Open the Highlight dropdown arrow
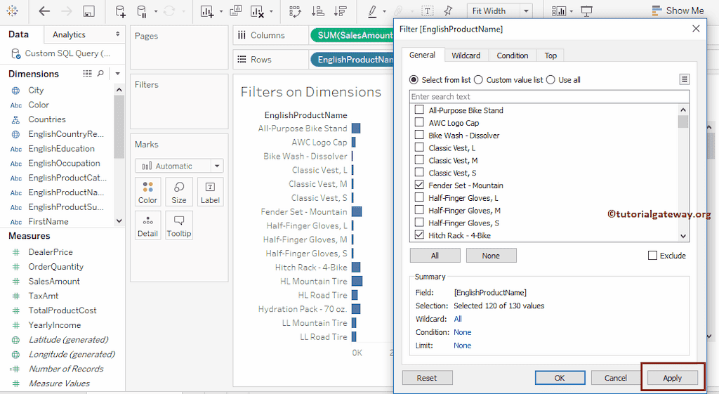 [x=384, y=11]
